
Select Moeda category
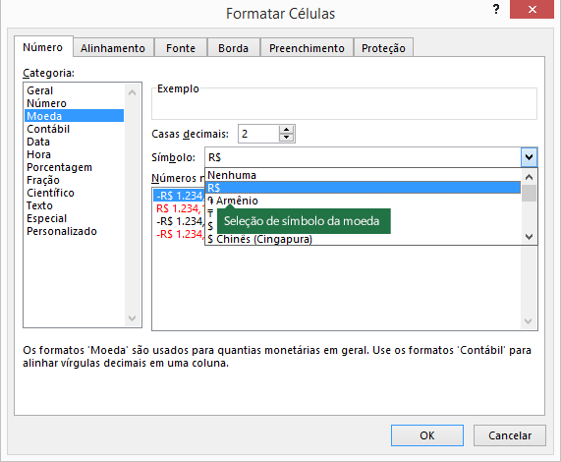[75, 116]
